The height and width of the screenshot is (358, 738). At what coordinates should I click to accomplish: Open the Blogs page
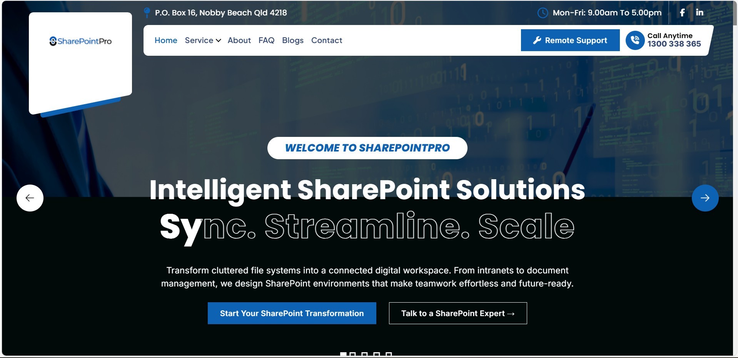[x=293, y=40]
